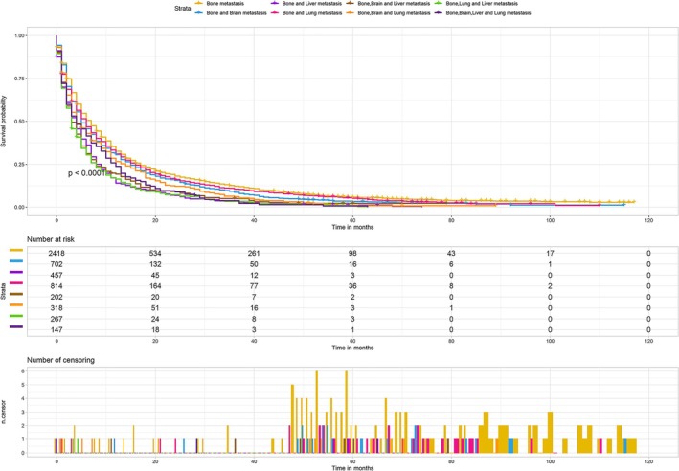Click the at-risk value 261

tap(254, 253)
